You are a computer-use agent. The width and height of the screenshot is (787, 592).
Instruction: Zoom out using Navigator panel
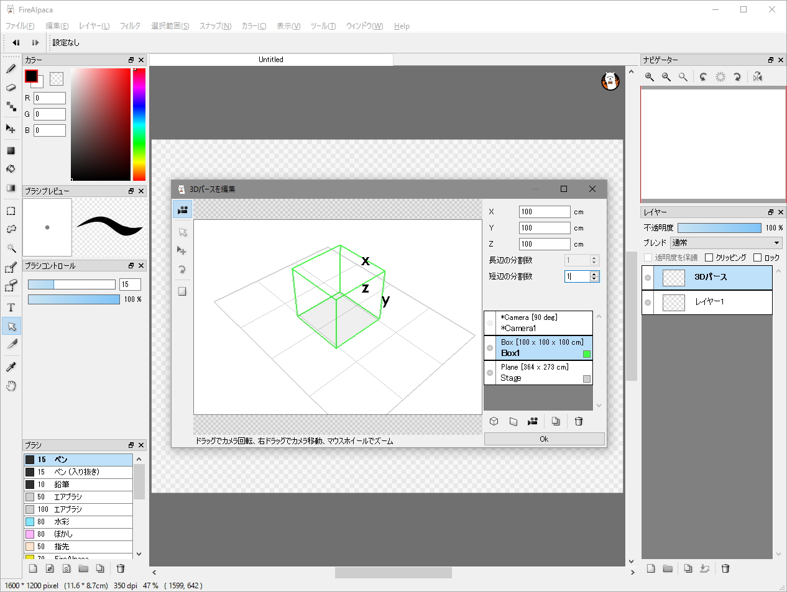coord(666,77)
